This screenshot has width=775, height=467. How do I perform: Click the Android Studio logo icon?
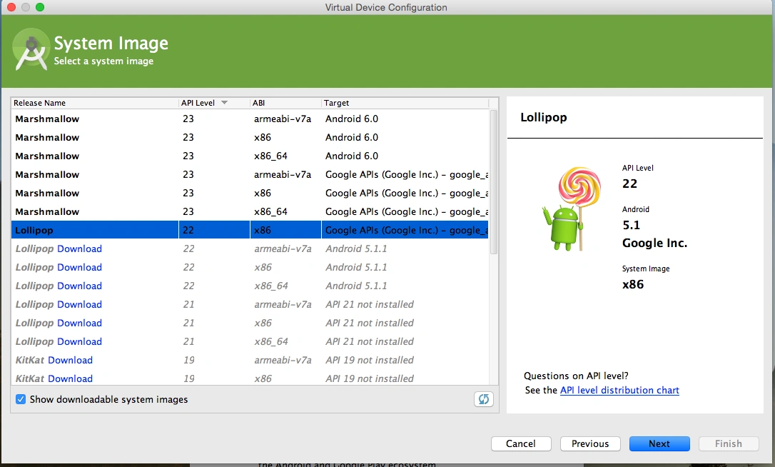[x=31, y=50]
